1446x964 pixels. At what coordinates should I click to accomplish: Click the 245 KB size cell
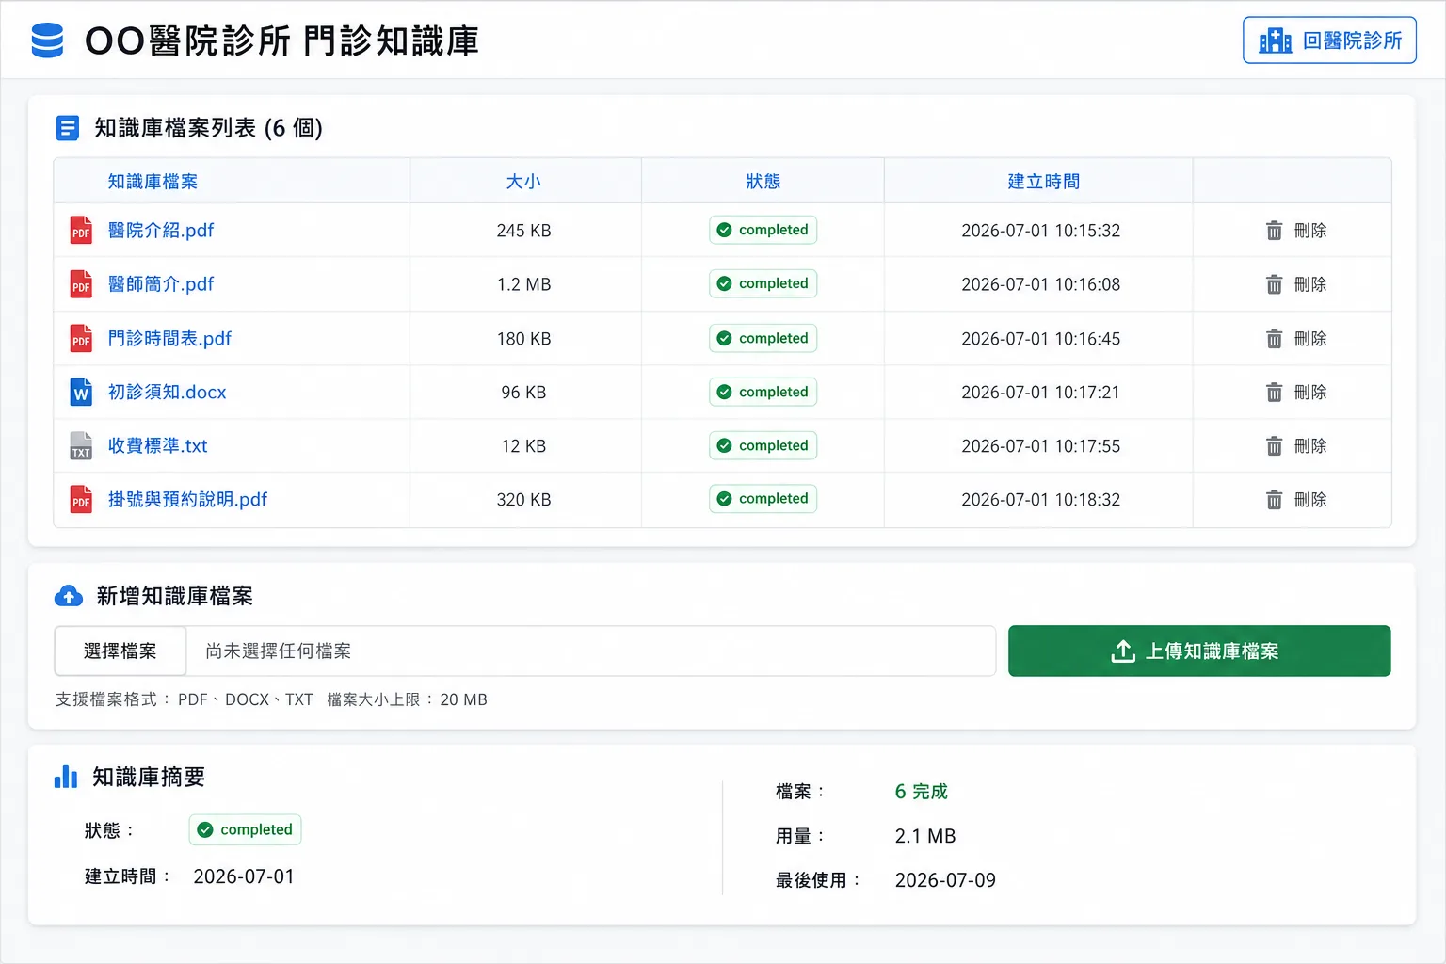[524, 231]
